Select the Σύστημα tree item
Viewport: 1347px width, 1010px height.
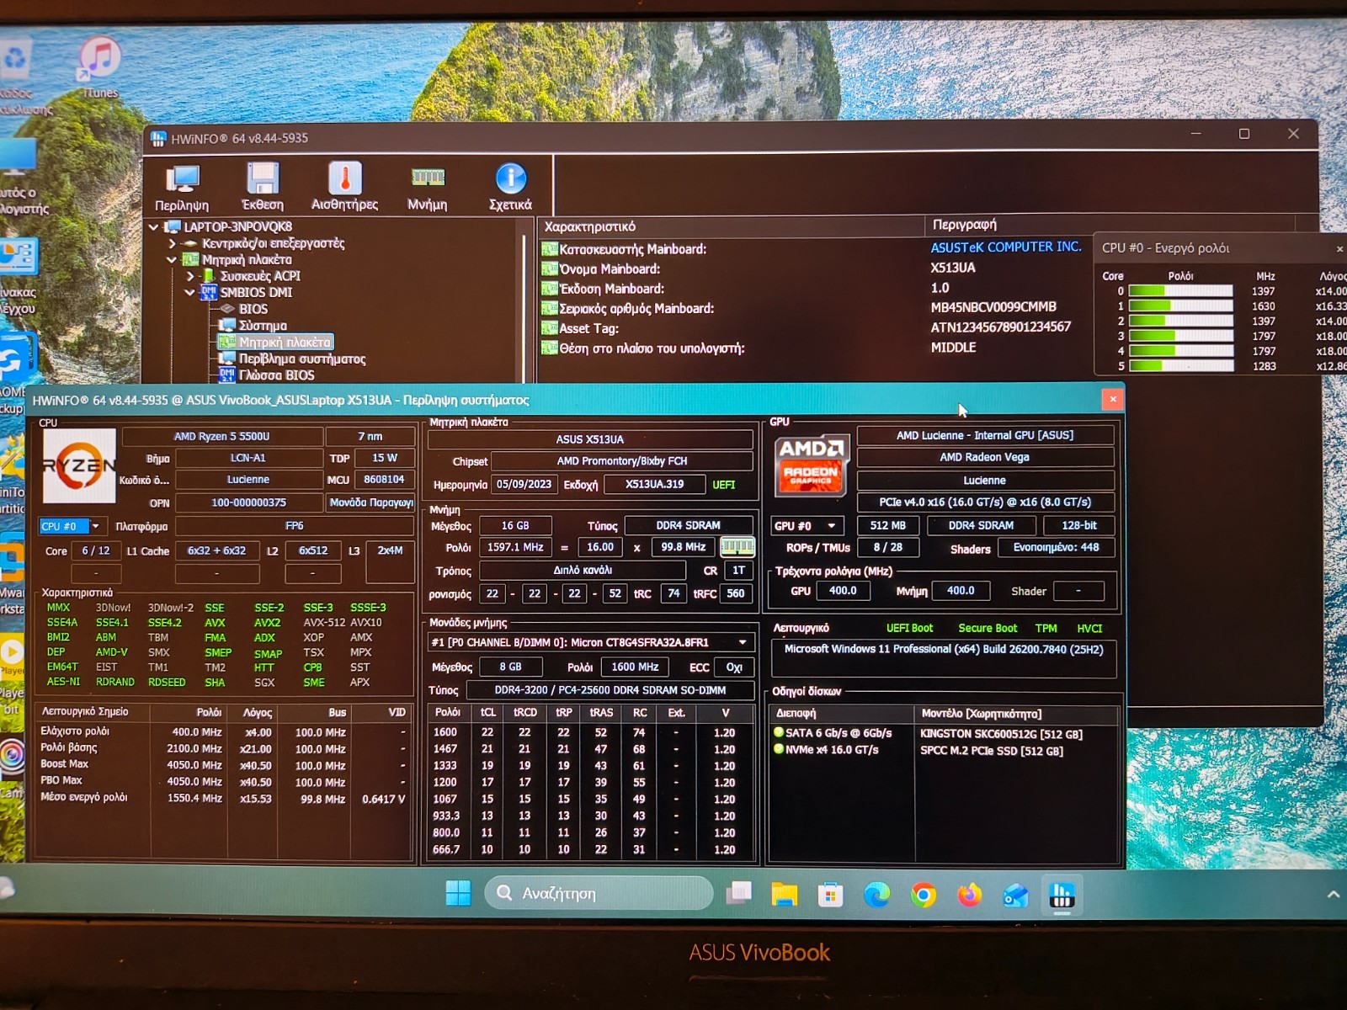(x=262, y=326)
